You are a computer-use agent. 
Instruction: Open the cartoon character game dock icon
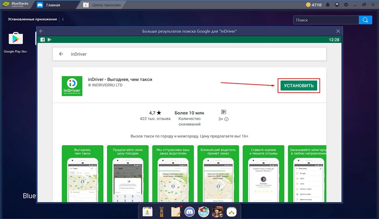coord(203,212)
